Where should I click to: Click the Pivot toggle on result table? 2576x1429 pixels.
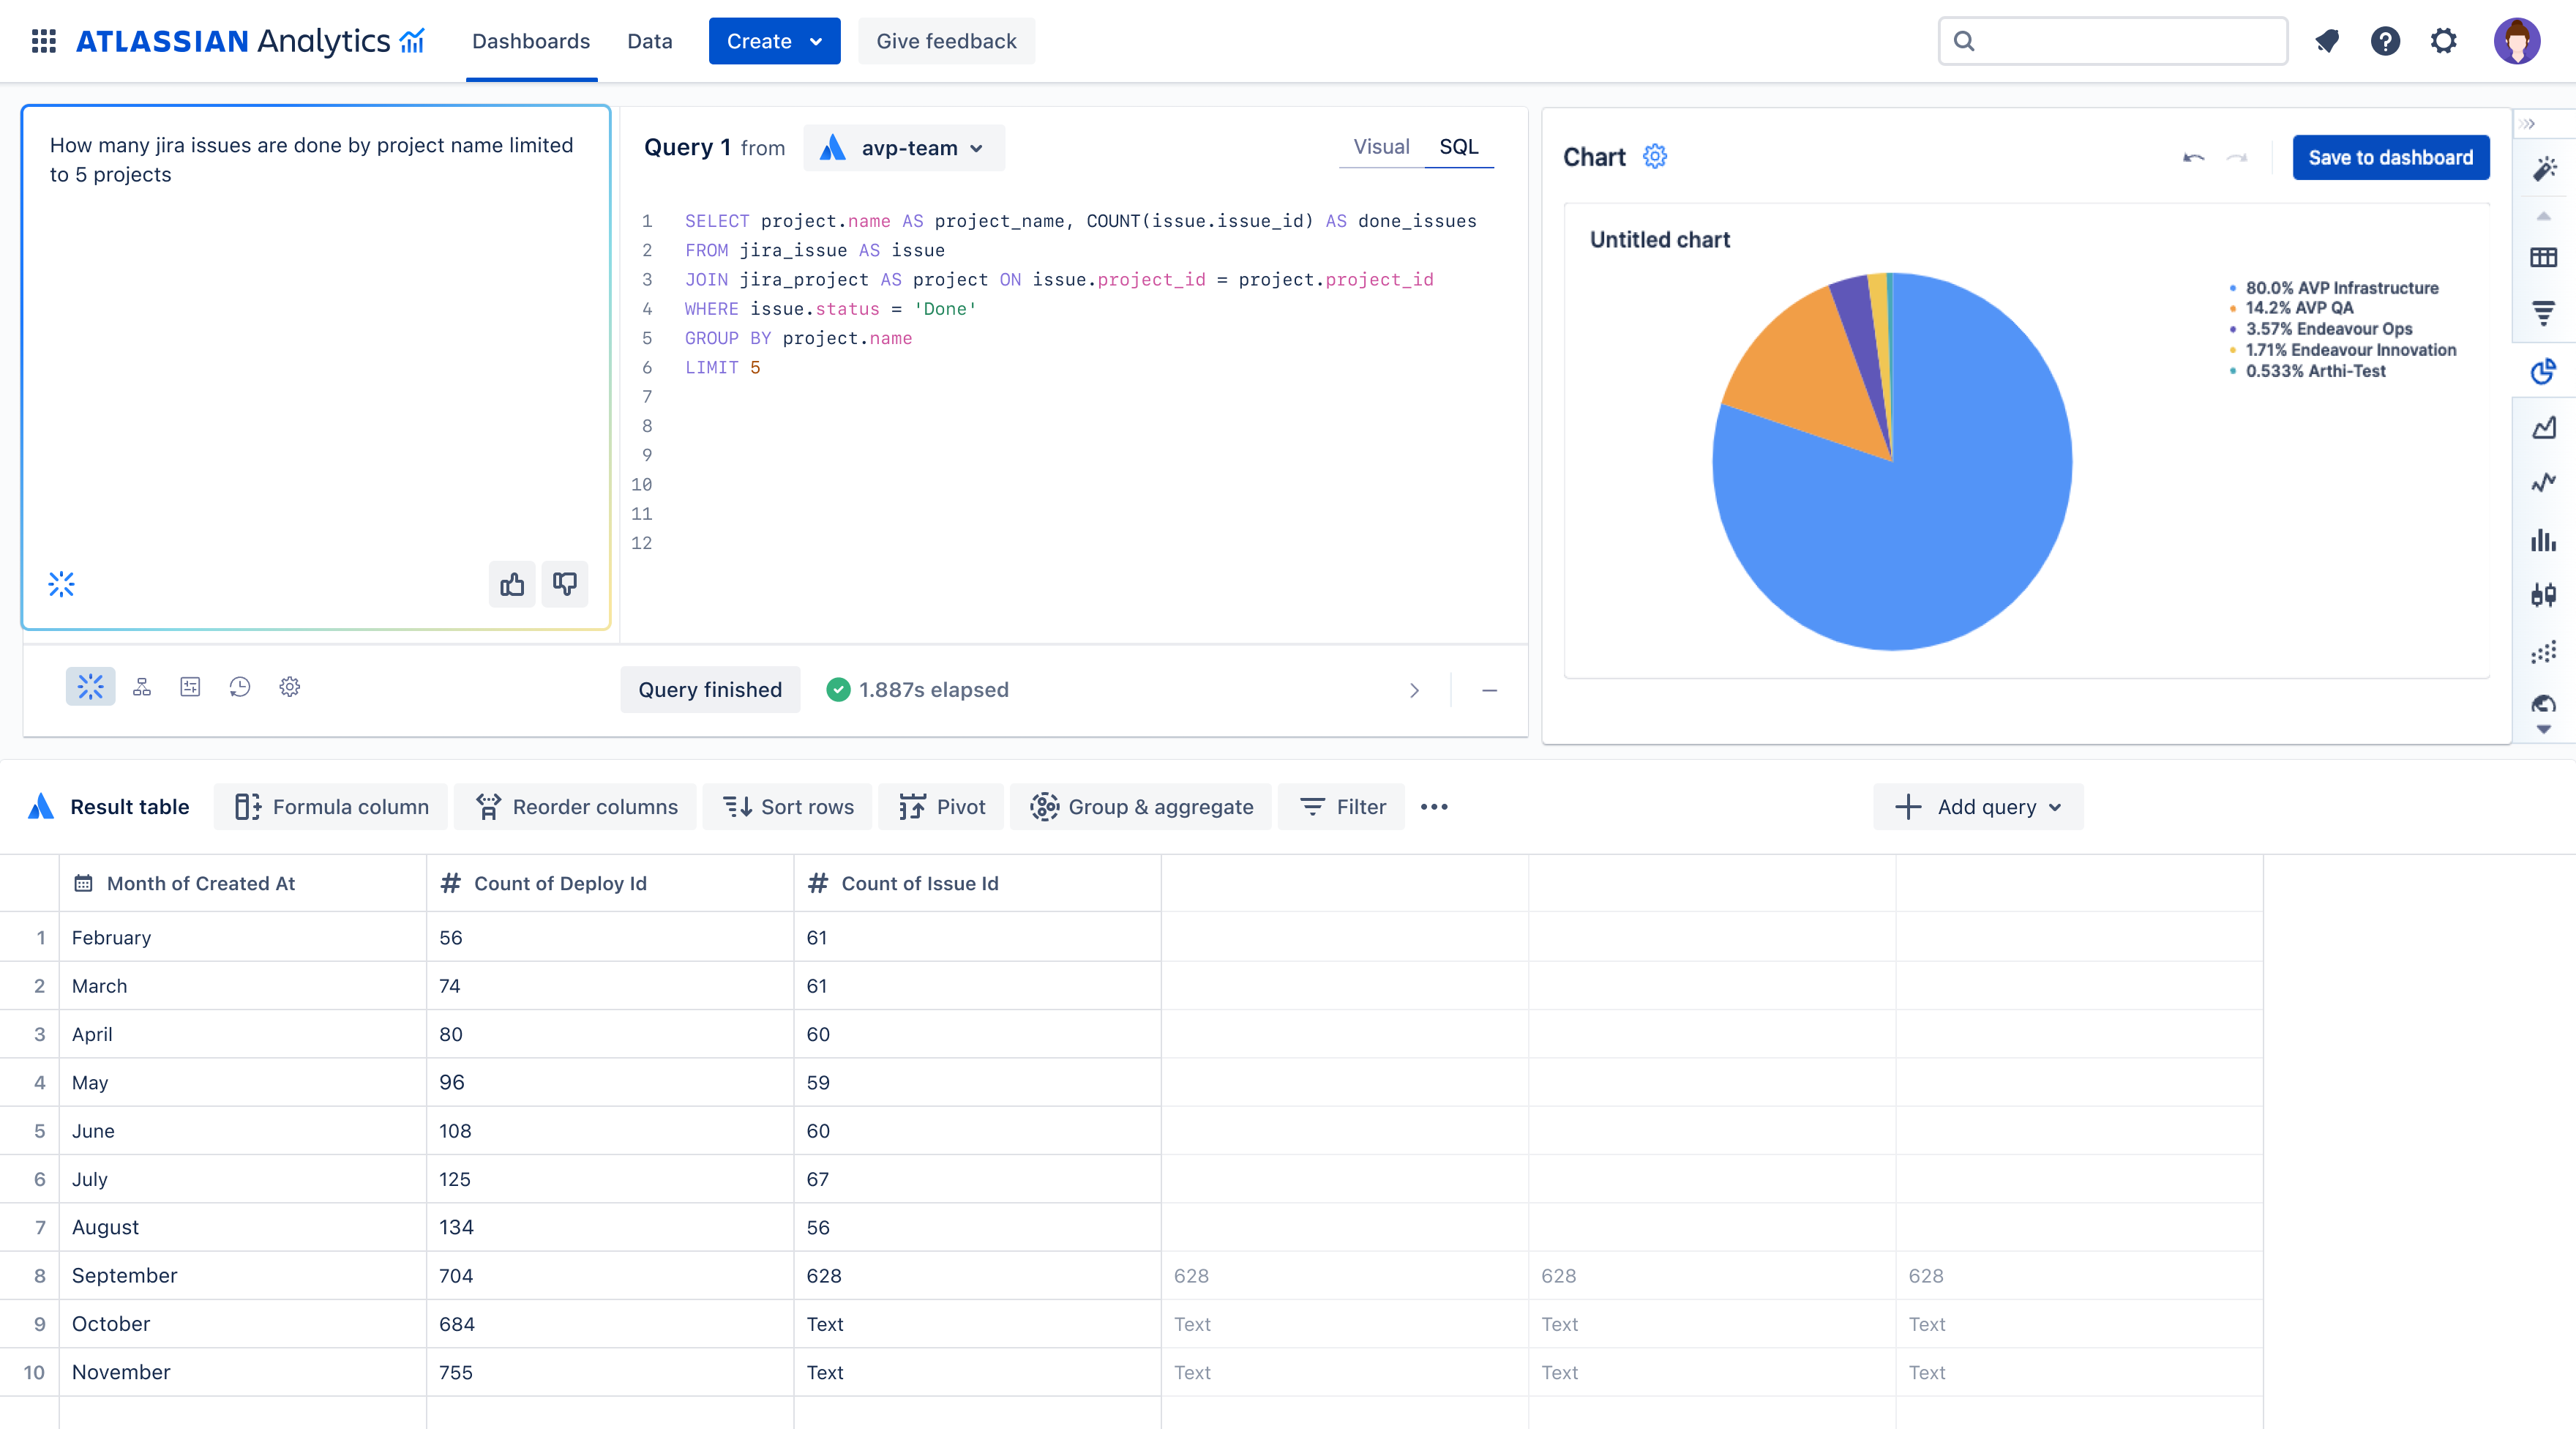click(943, 806)
